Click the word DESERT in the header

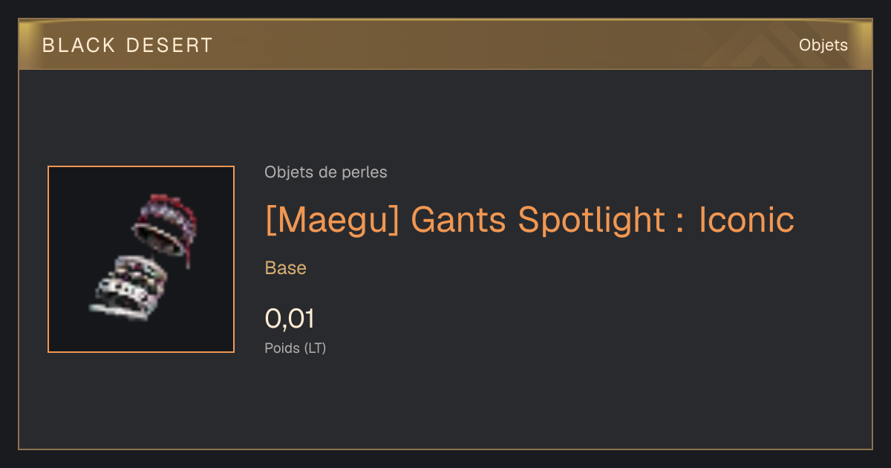[x=169, y=45]
